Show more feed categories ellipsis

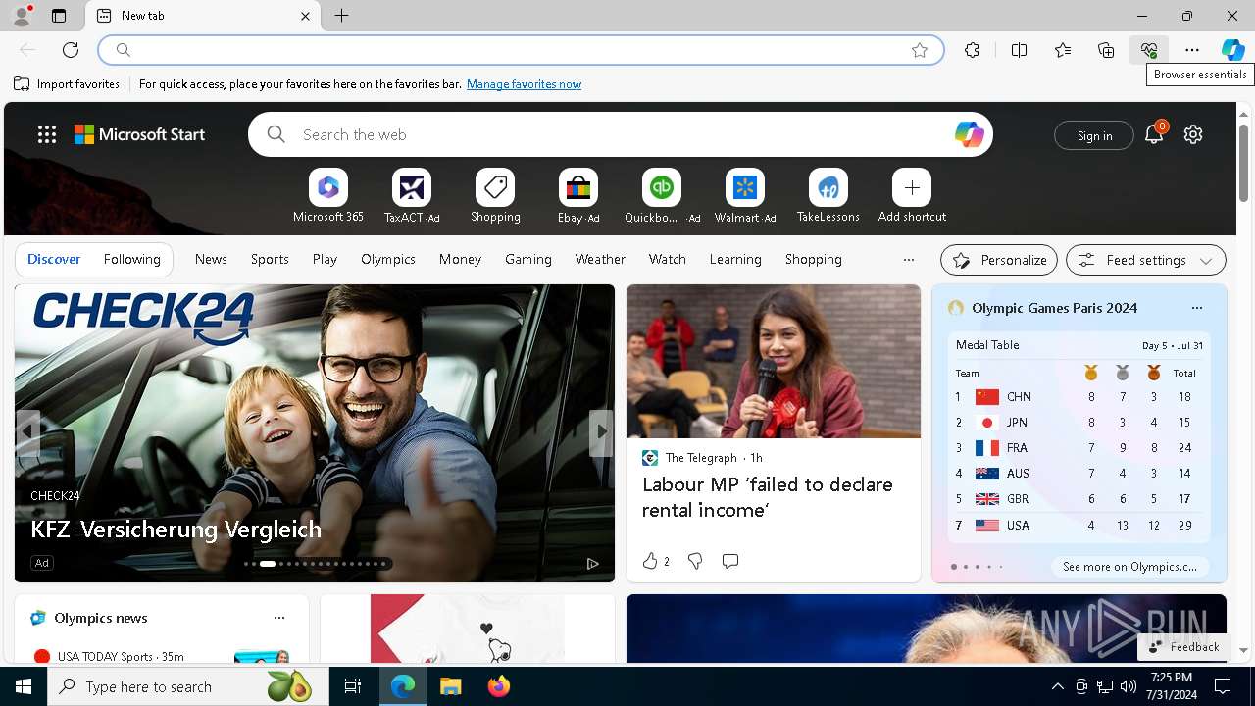pyautogui.click(x=908, y=260)
